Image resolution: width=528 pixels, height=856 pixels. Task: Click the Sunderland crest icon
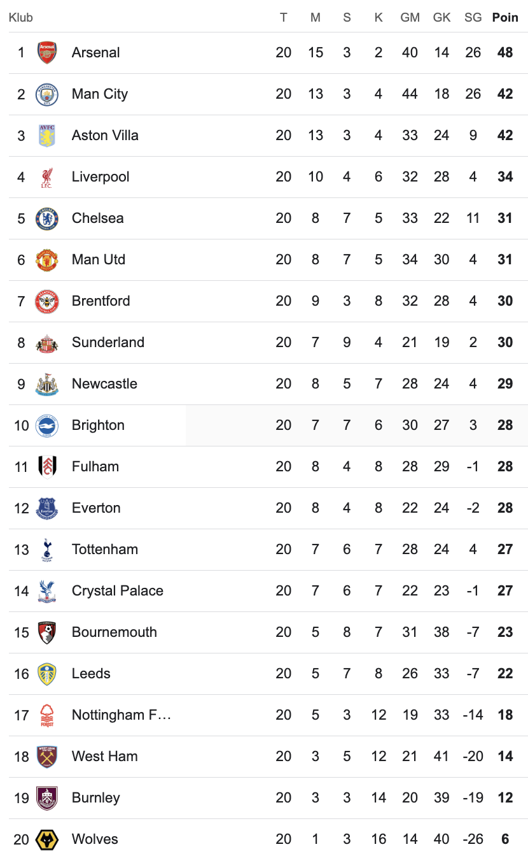tap(47, 343)
